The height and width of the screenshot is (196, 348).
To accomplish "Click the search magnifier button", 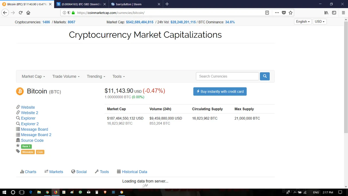I will point(265,76).
